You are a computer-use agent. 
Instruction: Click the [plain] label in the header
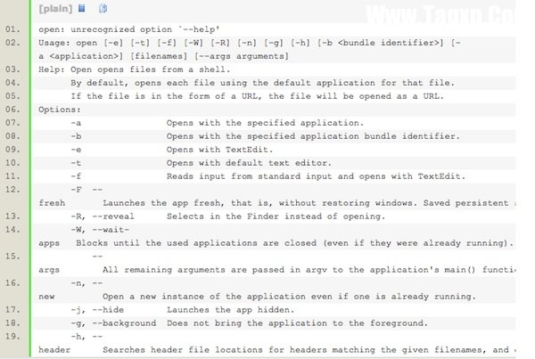[55, 9]
